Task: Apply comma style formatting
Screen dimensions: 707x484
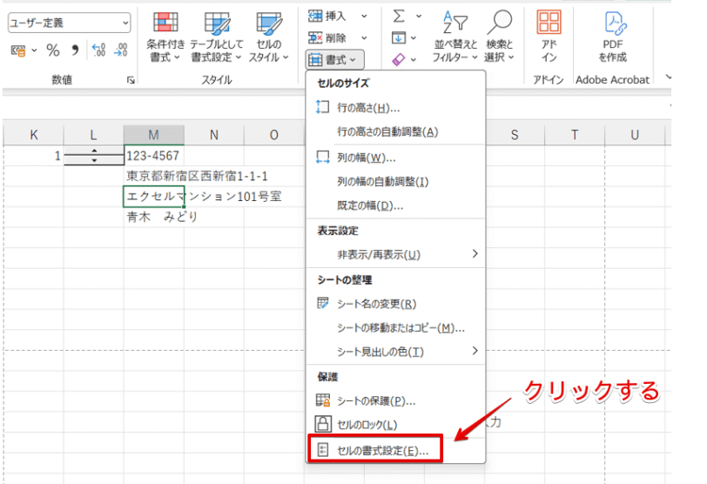Action: tap(75, 50)
